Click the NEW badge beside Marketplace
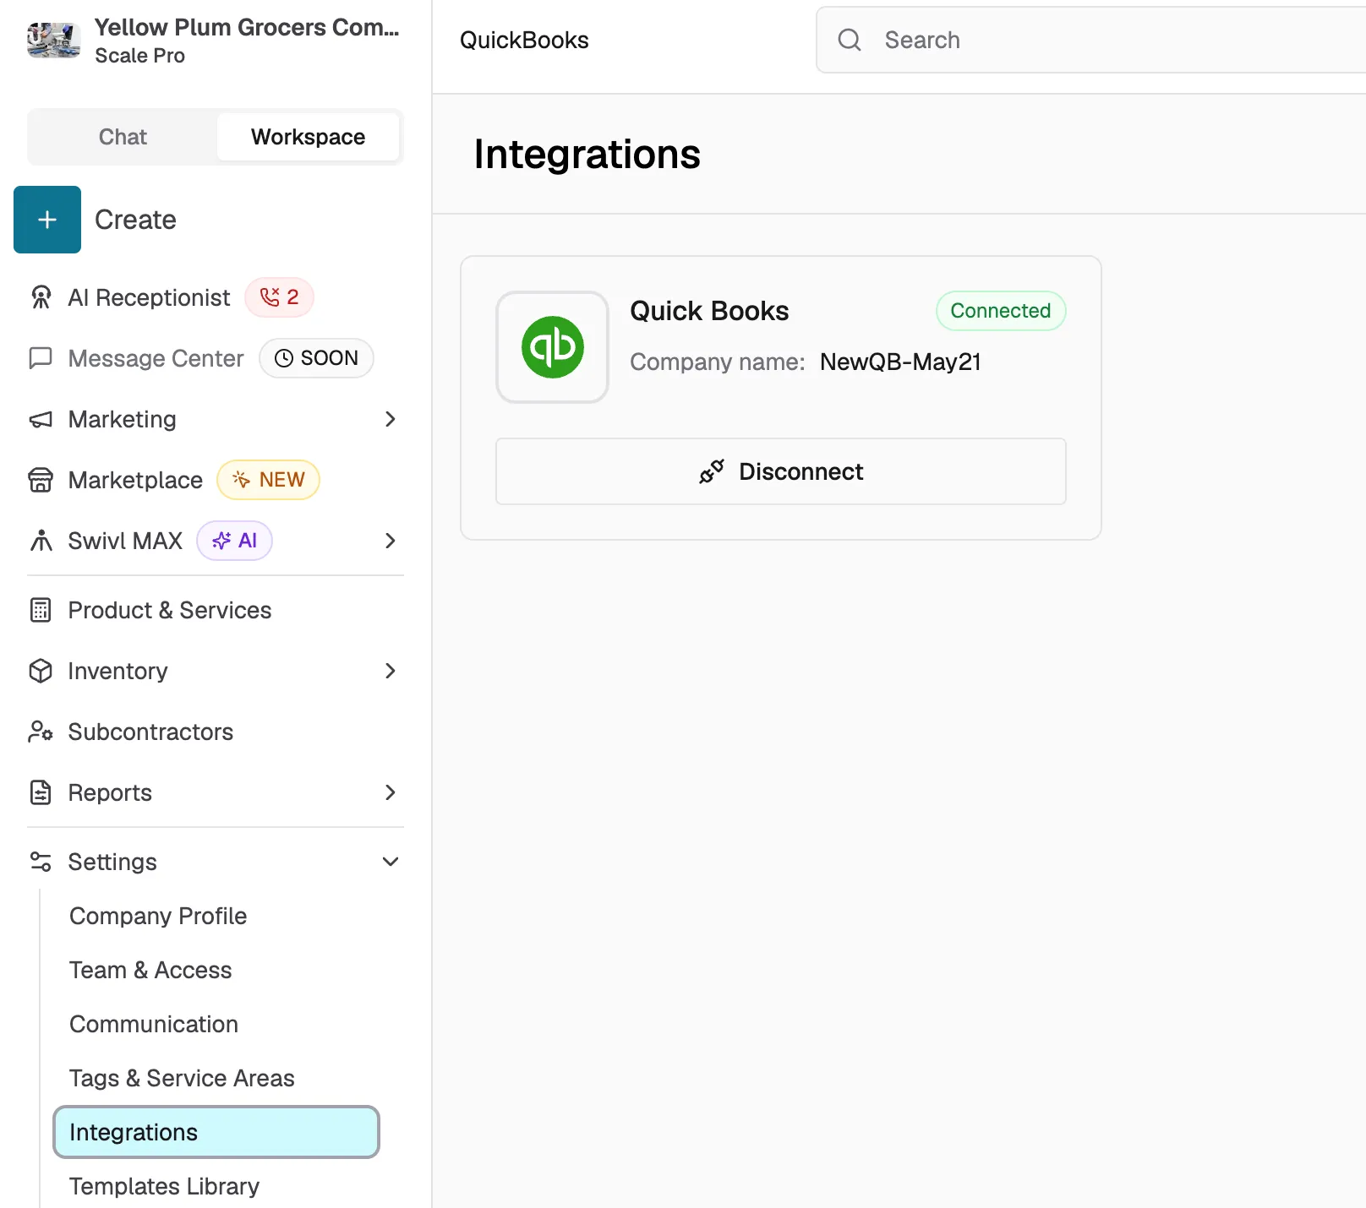1366x1208 pixels. click(x=268, y=480)
